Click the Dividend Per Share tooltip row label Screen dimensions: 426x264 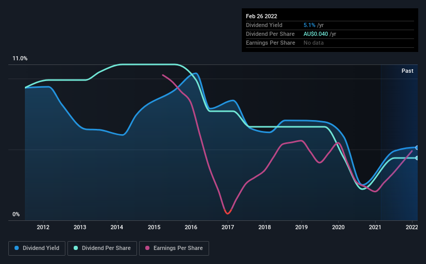[270, 34]
